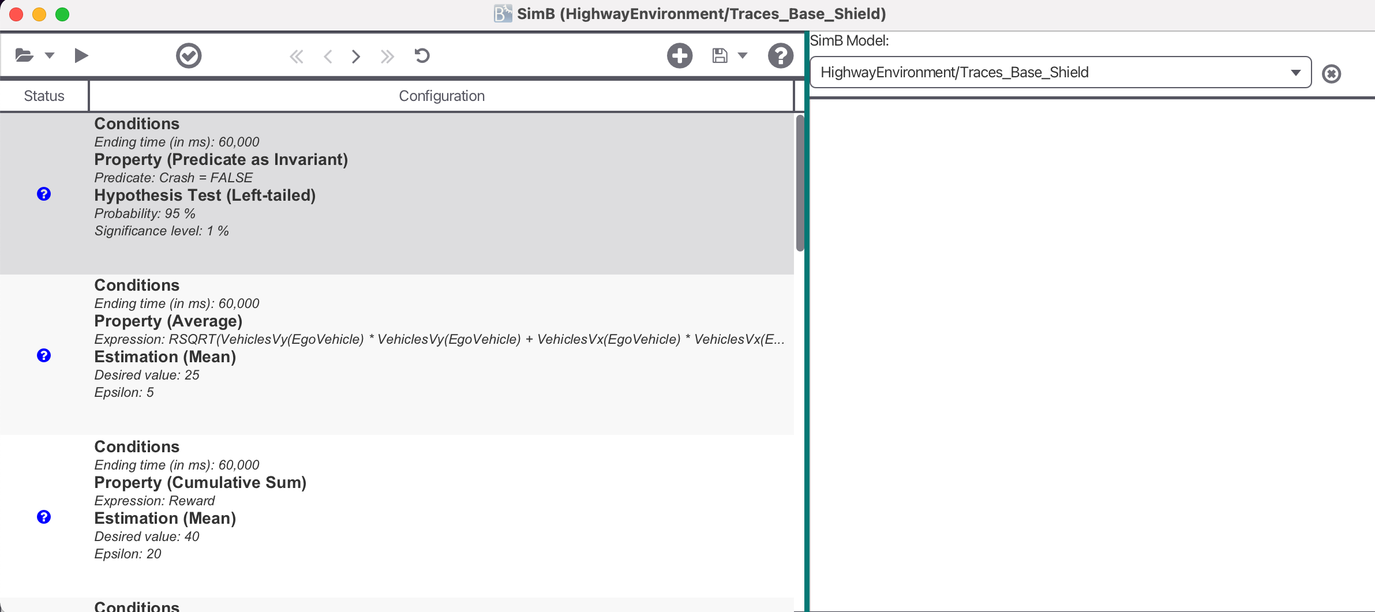
Task: Click the green maximize window button
Action: [62, 14]
